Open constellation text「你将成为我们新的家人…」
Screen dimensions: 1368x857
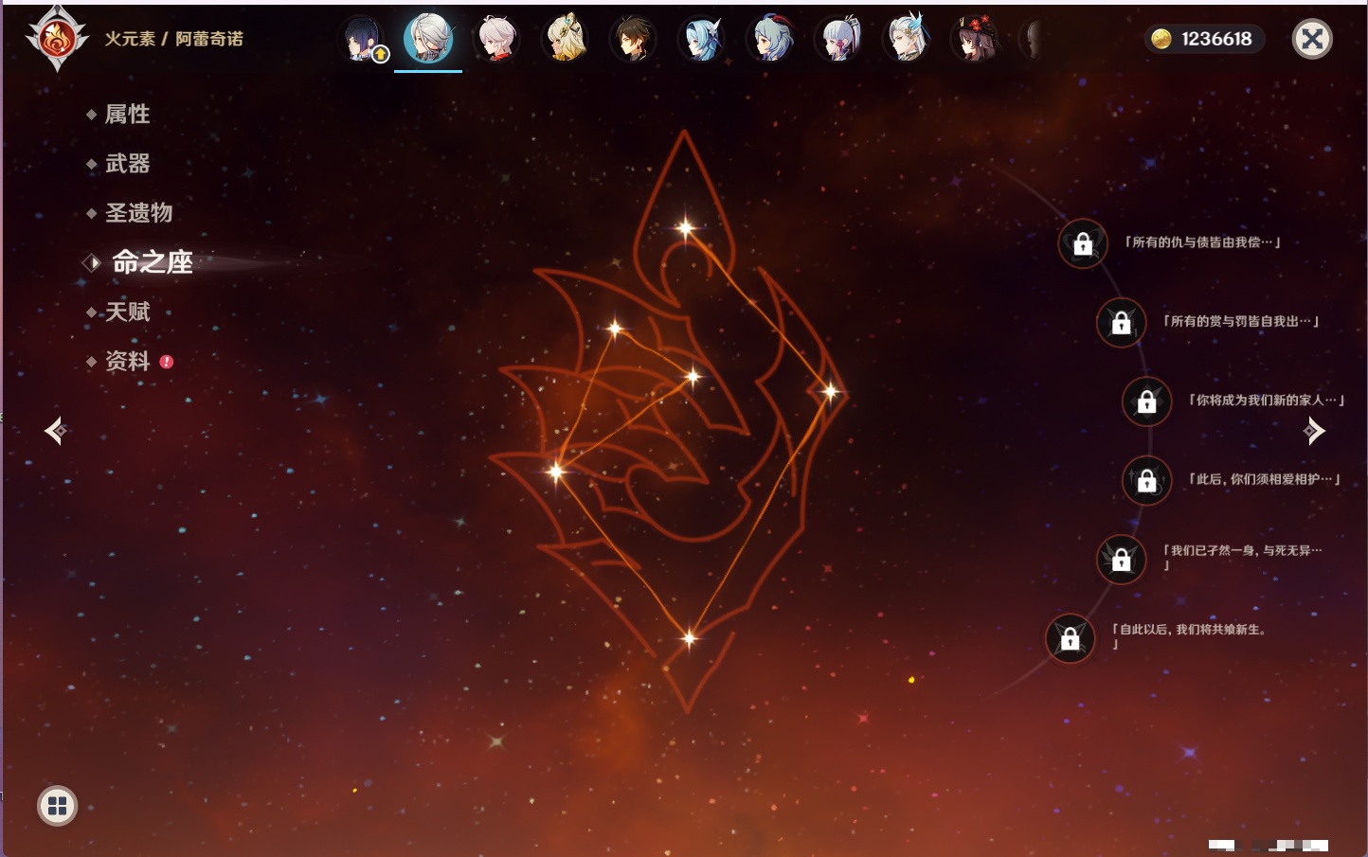click(x=1267, y=400)
